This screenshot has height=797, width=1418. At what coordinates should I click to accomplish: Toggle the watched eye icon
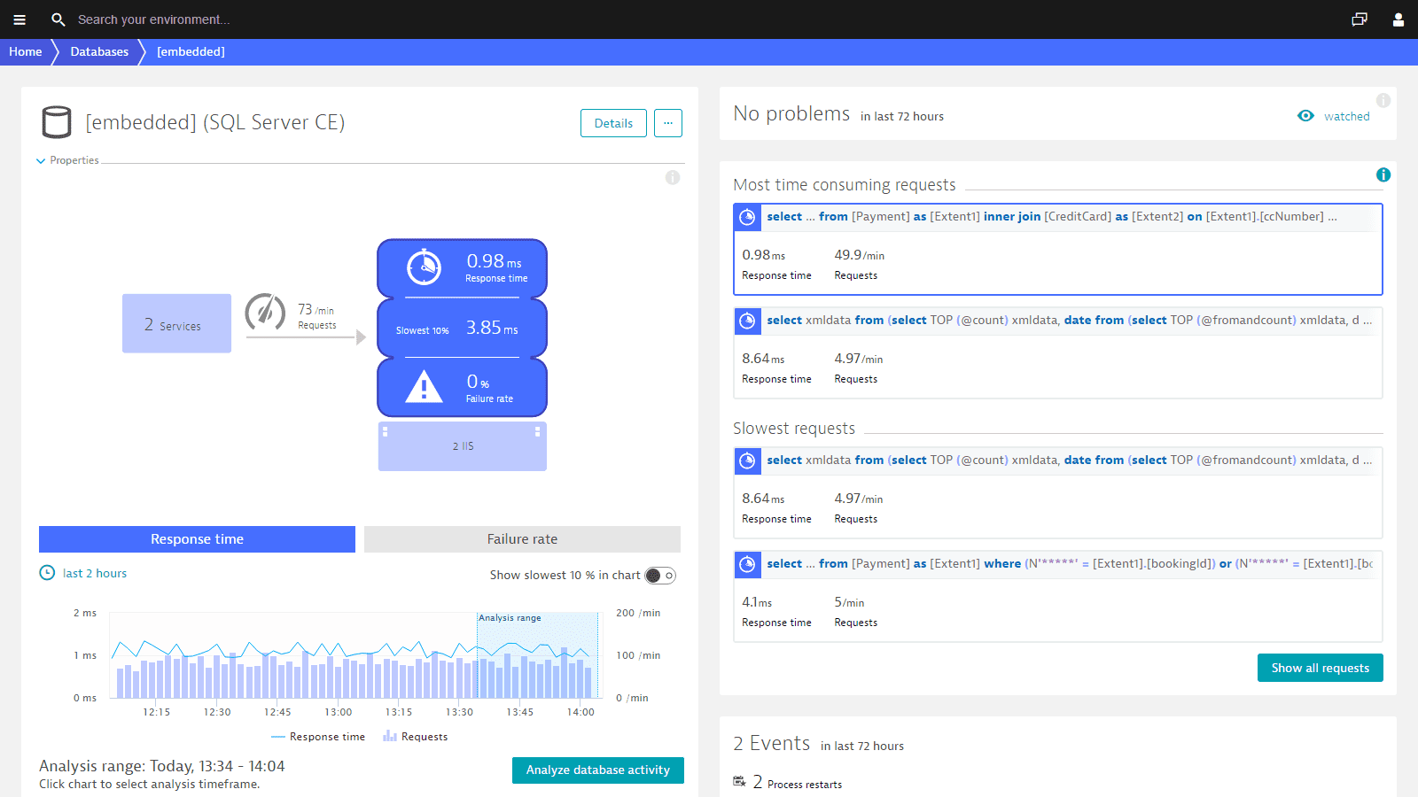click(x=1305, y=116)
